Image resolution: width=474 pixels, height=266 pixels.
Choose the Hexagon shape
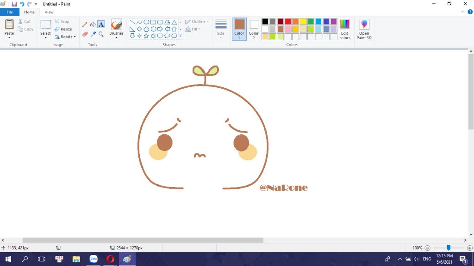click(x=153, y=29)
